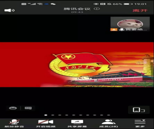Viewport: 154px width, 129px height.
Task: Tap the microphone icon on participant tile
Action: click(121, 29)
